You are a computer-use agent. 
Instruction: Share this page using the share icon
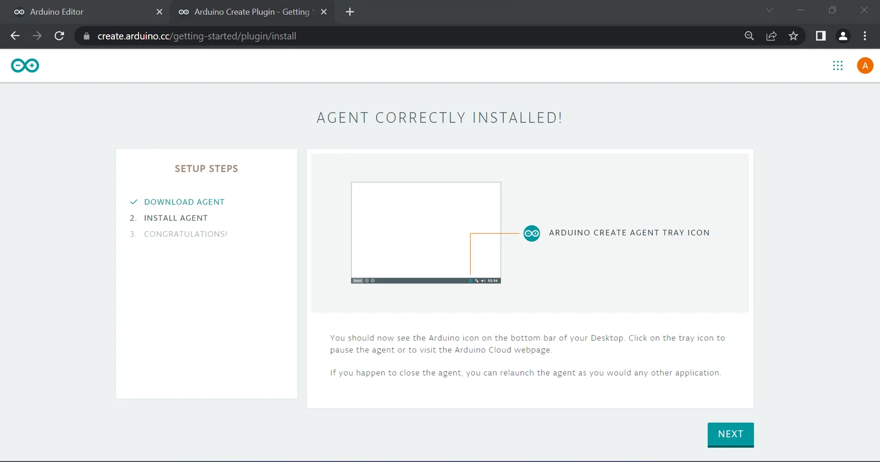(x=771, y=36)
